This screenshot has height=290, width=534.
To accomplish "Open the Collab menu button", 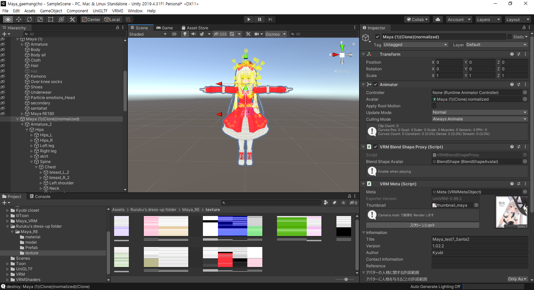I will pos(417,19).
